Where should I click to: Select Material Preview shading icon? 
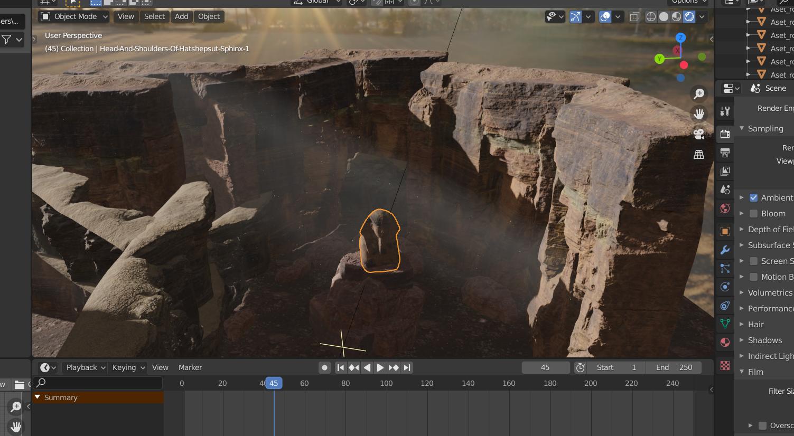(677, 16)
